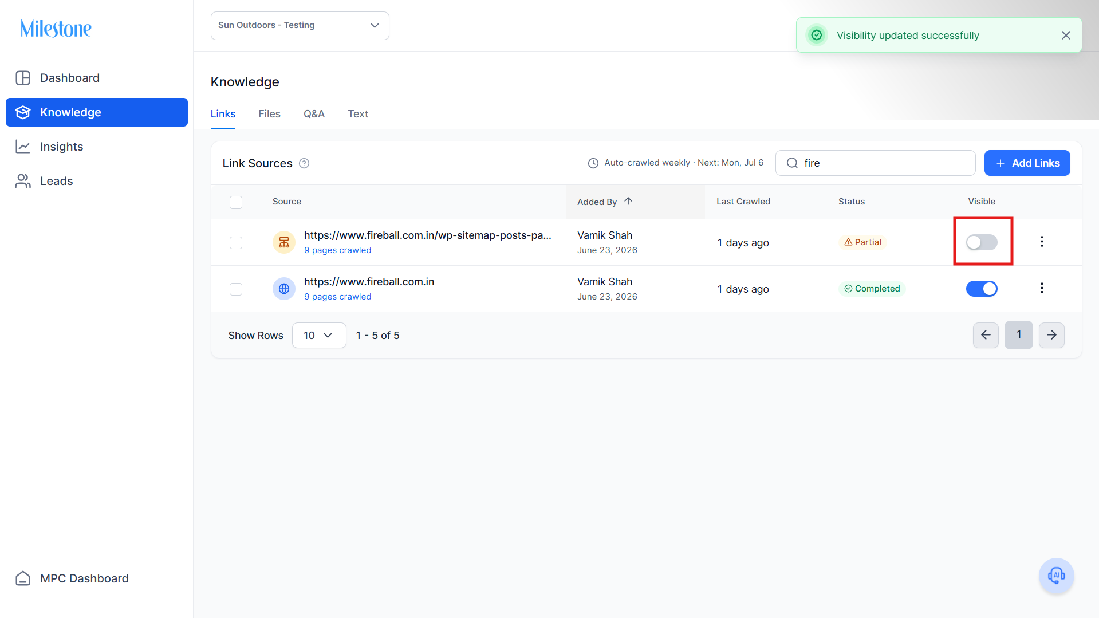Go to the previous page arrow
The width and height of the screenshot is (1099, 618).
(x=986, y=335)
